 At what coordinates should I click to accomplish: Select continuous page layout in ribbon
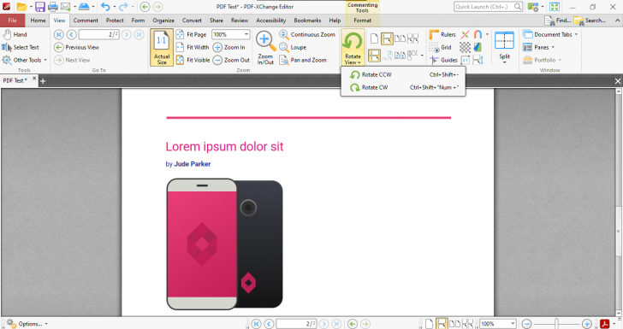[x=387, y=38]
